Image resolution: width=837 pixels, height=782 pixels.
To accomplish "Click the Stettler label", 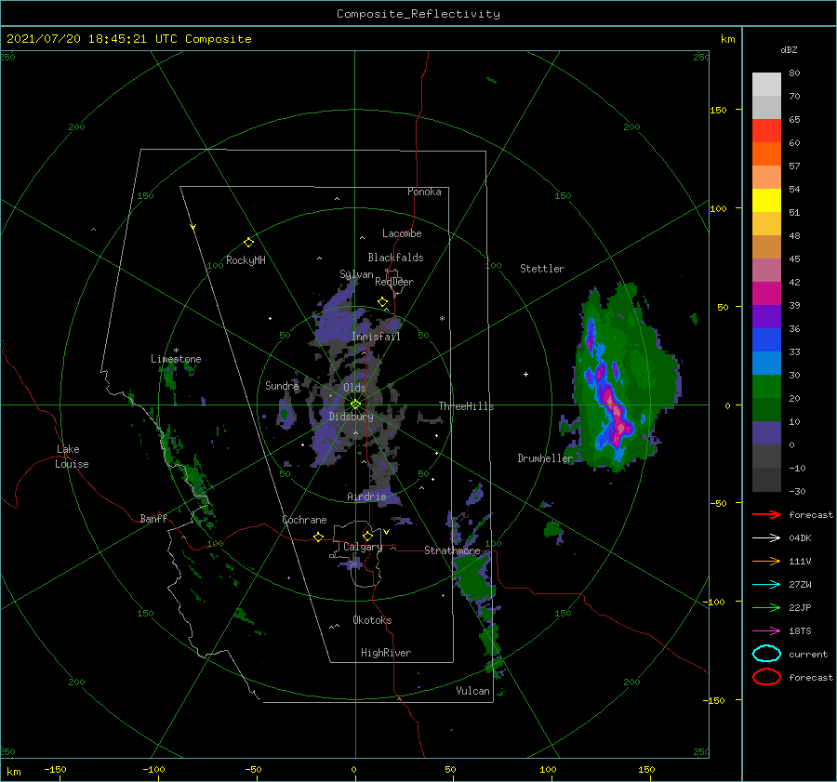I will point(542,269).
